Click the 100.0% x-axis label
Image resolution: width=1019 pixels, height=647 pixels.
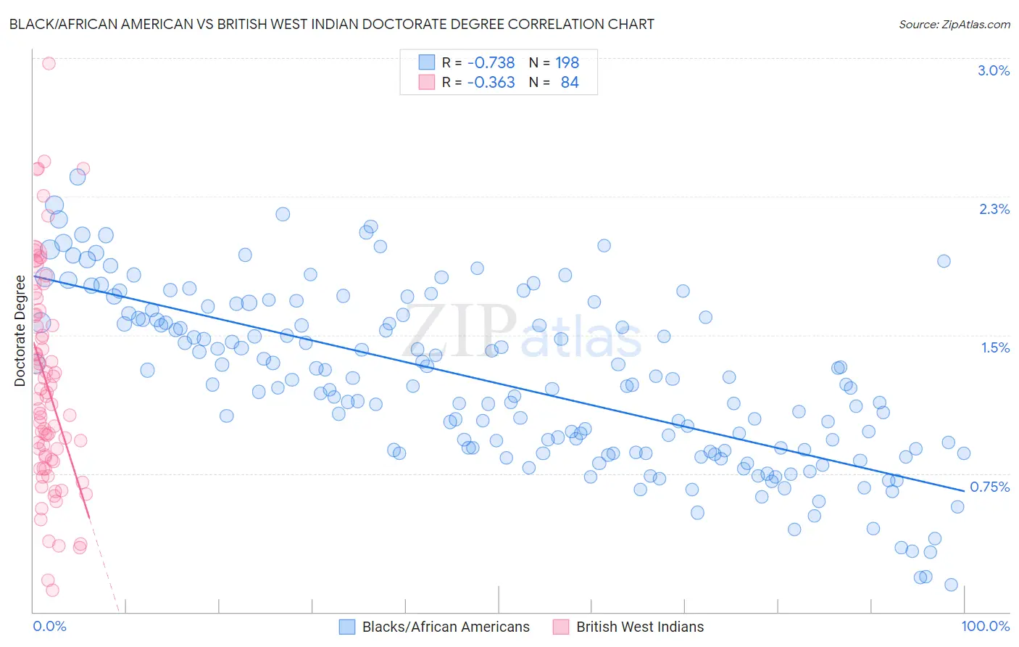pos(986,626)
